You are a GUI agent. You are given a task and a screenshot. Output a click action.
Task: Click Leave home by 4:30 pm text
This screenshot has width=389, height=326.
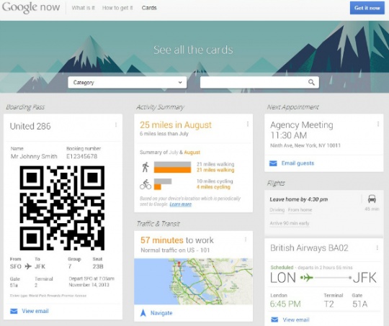click(299, 199)
